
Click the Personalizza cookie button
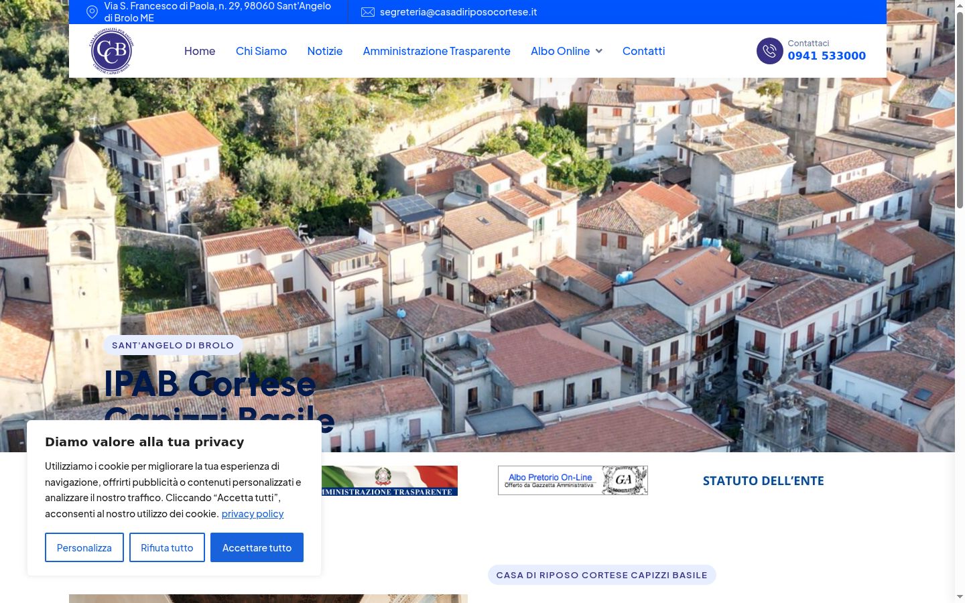(84, 547)
